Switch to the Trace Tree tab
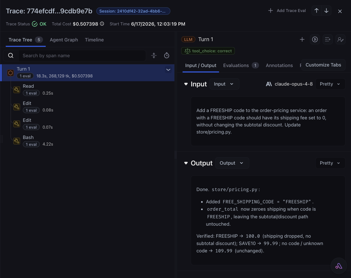Image resolution: width=351 pixels, height=278 pixels. pyautogui.click(x=26, y=40)
